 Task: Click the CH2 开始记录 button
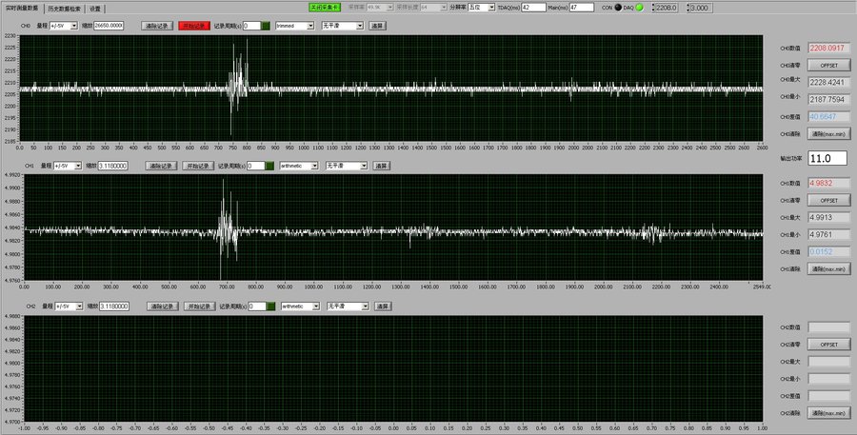[x=200, y=306]
